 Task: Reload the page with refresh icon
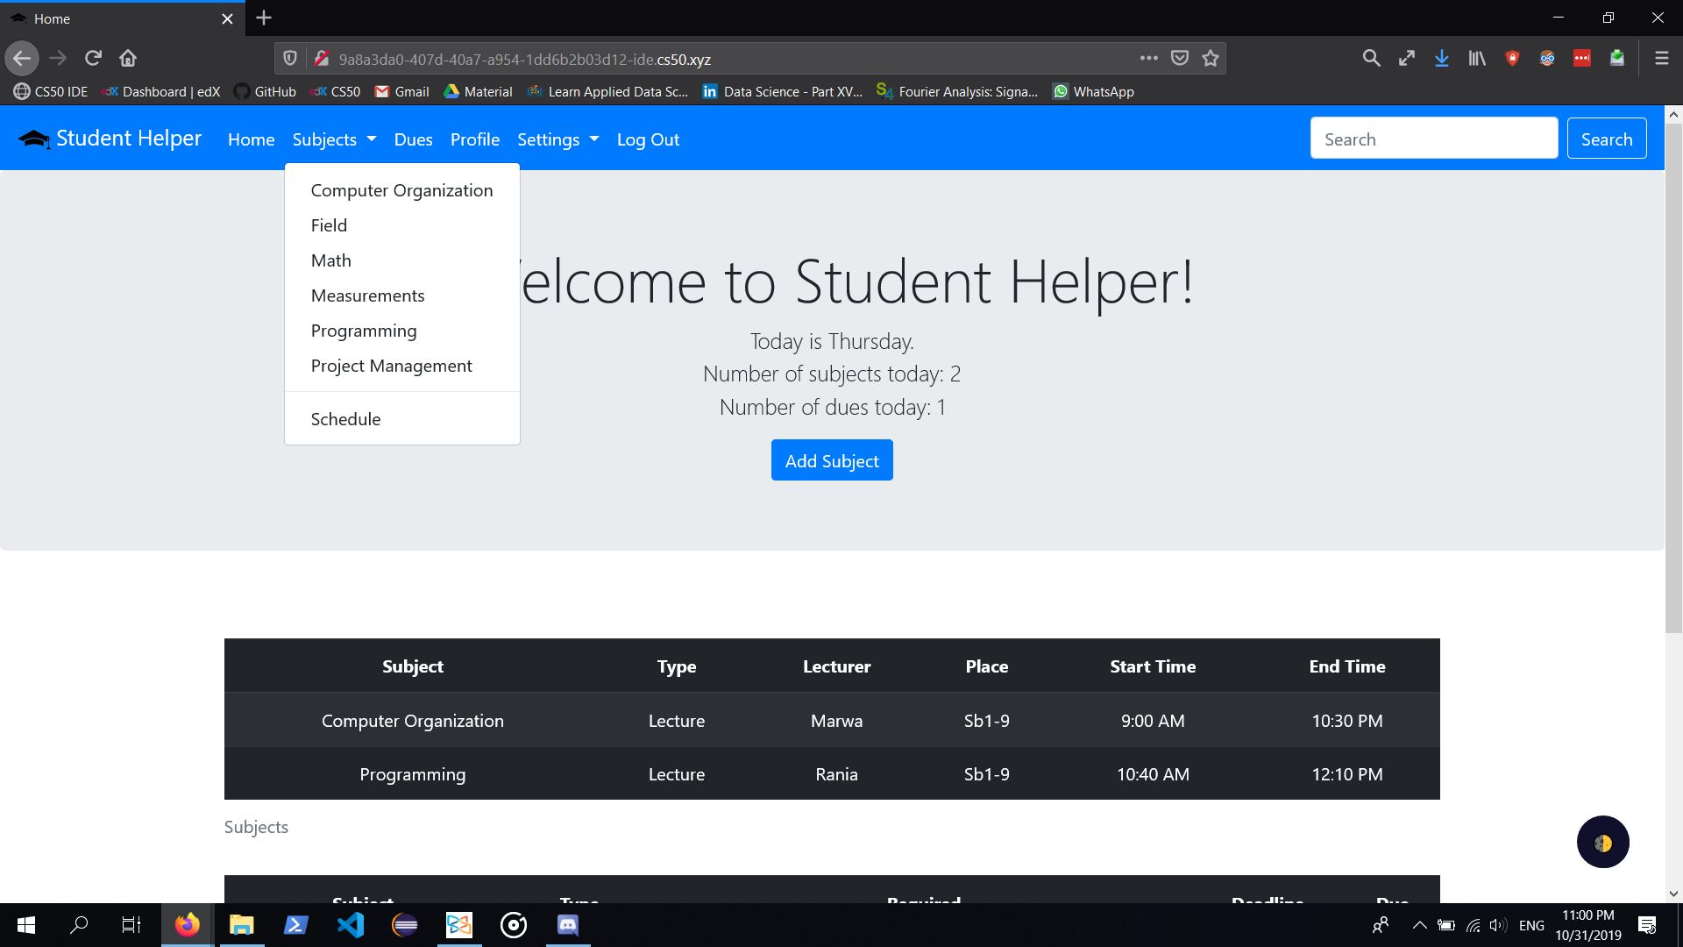pyautogui.click(x=93, y=59)
